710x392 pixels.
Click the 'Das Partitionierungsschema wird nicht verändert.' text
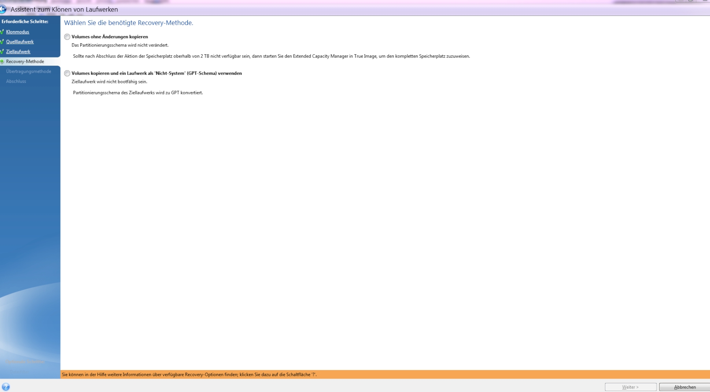pos(120,45)
